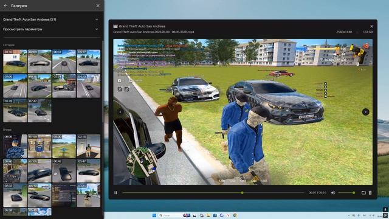Open today's clip with 07:47 duration
This screenshot has width=389, height=219.
pos(40,111)
